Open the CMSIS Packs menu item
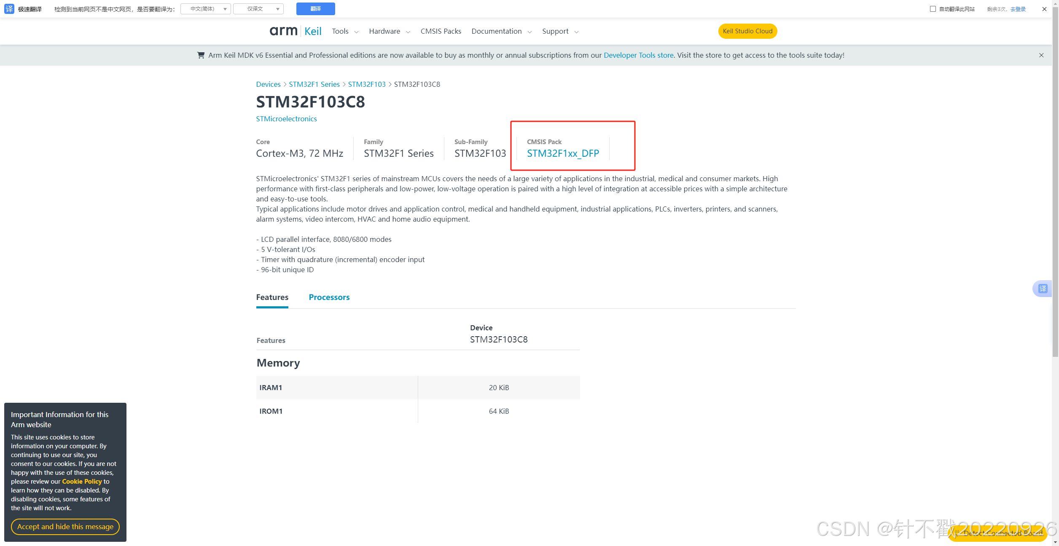1059x546 pixels. (441, 31)
